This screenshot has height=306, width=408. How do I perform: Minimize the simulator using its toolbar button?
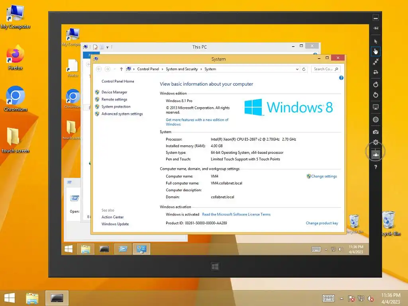click(375, 18)
